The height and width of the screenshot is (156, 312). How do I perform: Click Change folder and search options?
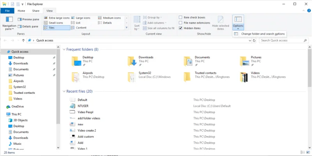(x=262, y=34)
